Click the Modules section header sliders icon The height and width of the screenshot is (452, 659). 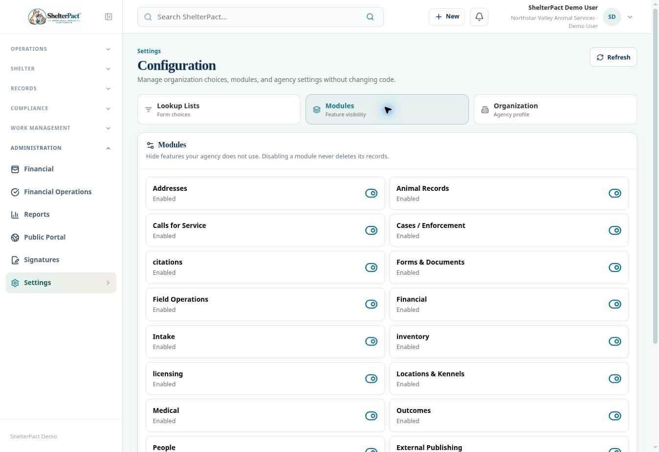pos(151,145)
